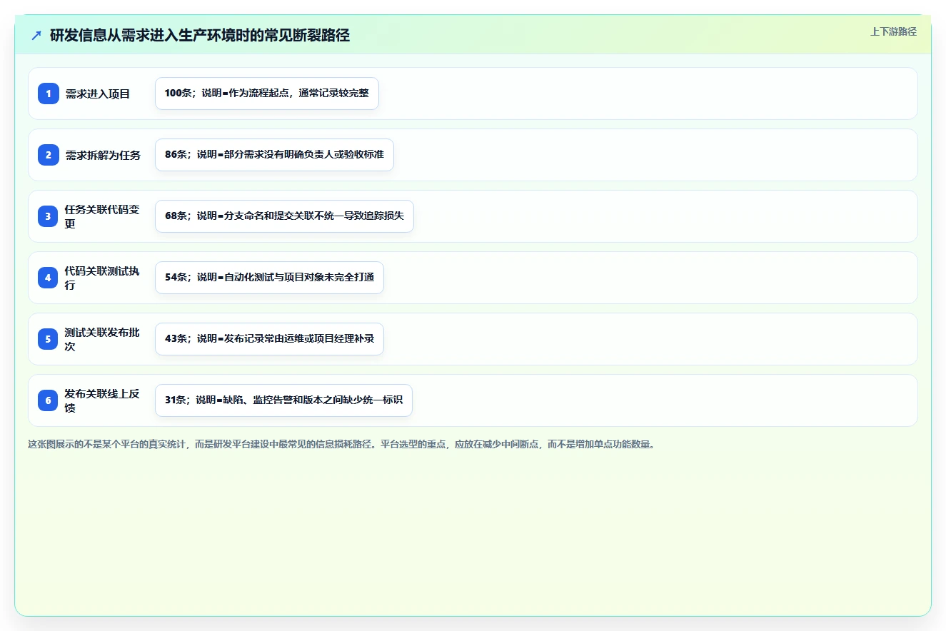Click the 测试关联发布批次 step label
Image resolution: width=946 pixels, height=631 pixels.
[102, 339]
